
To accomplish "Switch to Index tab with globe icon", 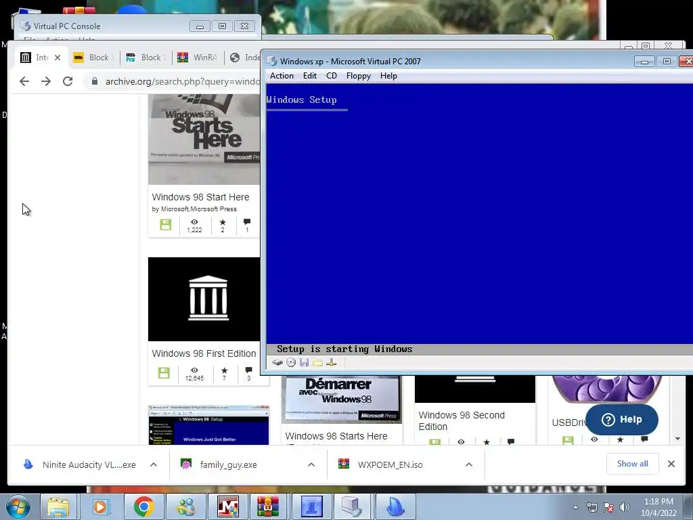I will [244, 58].
